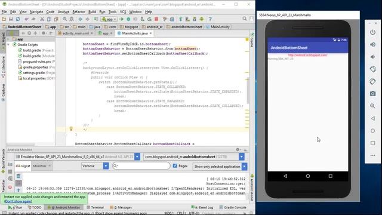Click the Undo arrow icon
This screenshot has height=215, width=382.
pyautogui.click(x=26, y=19)
